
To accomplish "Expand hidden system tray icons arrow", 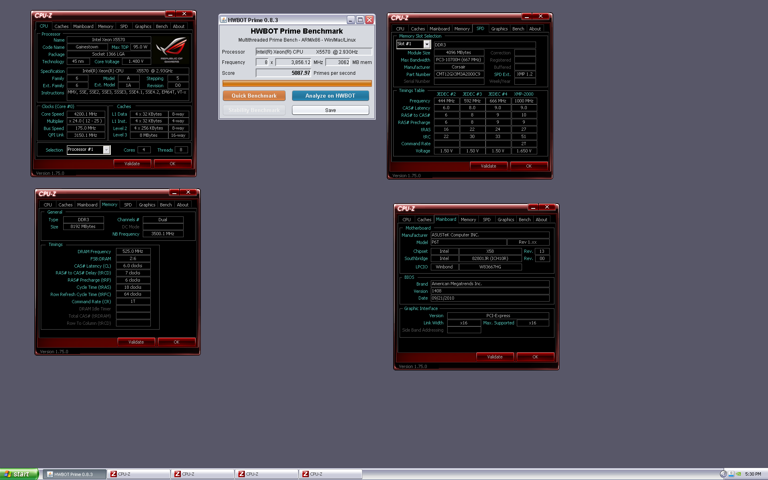I will [x=723, y=474].
